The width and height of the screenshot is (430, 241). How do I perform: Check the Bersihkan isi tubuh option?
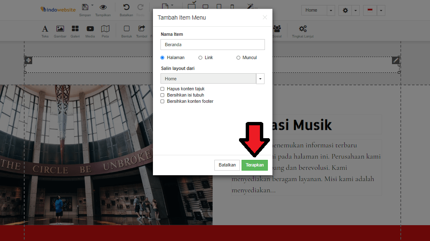tap(163, 95)
